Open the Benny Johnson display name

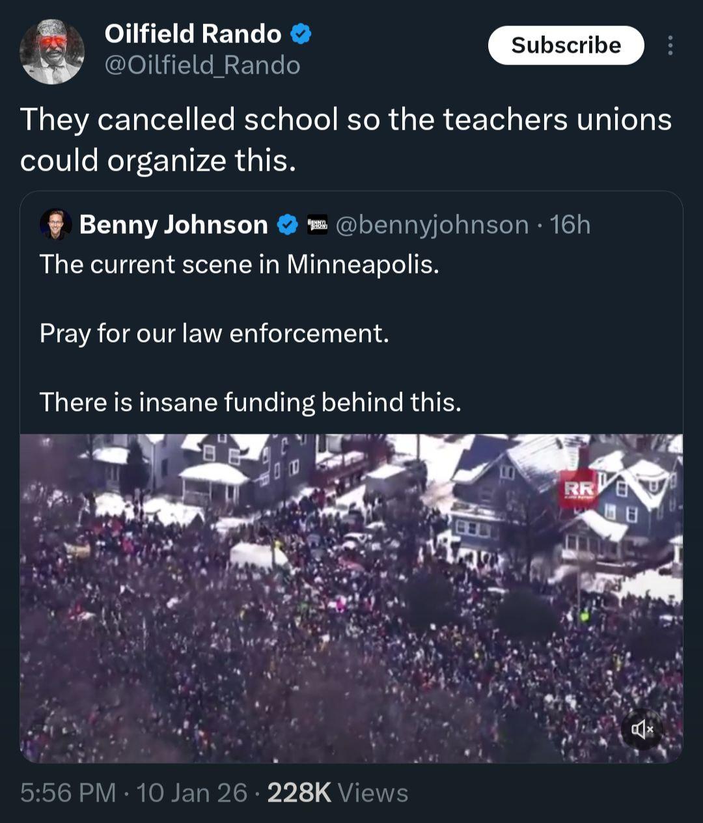(173, 225)
